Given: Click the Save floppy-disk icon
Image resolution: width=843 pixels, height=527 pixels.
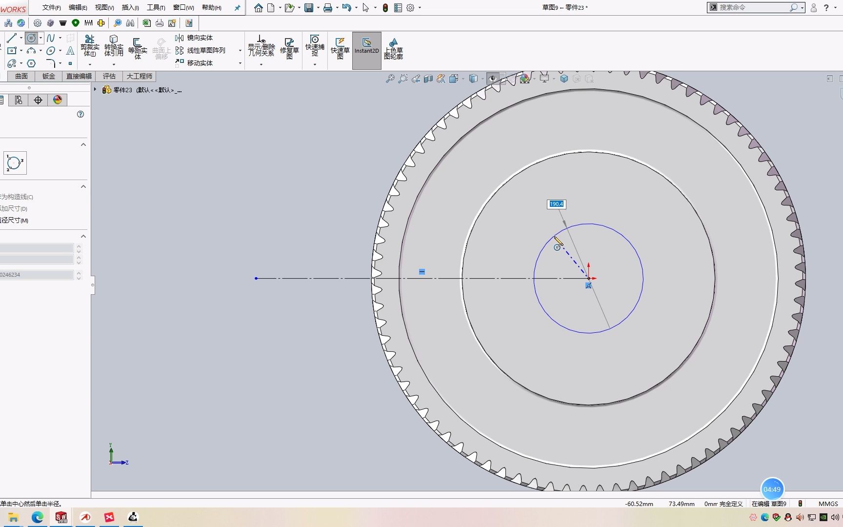Looking at the screenshot, I should [309, 8].
